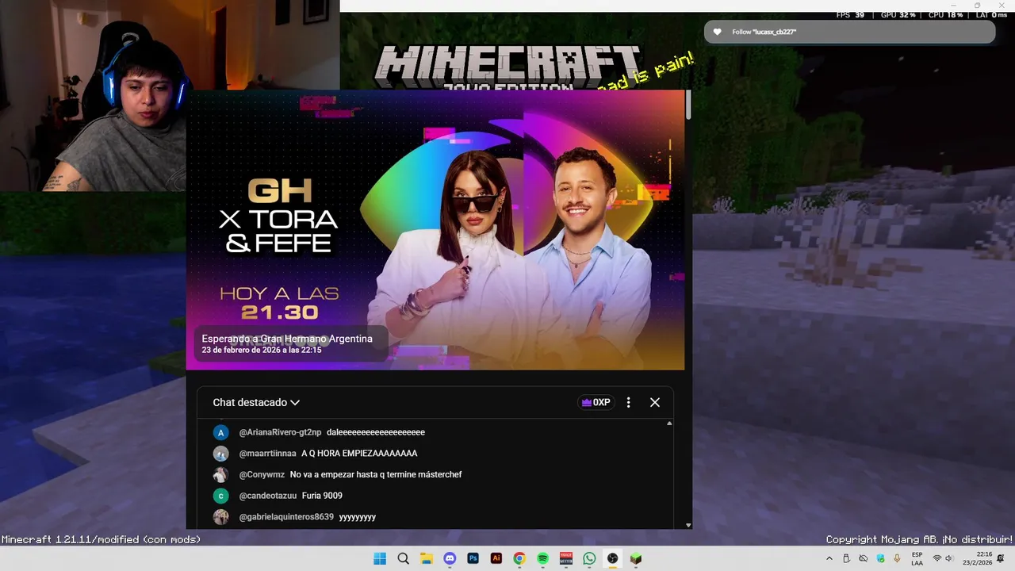This screenshot has width=1015, height=571.
Task: Click the @maarrtiinnaa username in chat
Action: [x=267, y=454]
